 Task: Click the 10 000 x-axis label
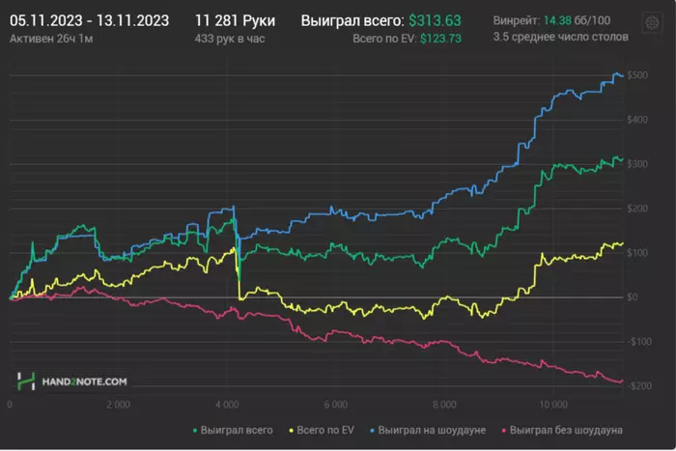[x=553, y=405]
